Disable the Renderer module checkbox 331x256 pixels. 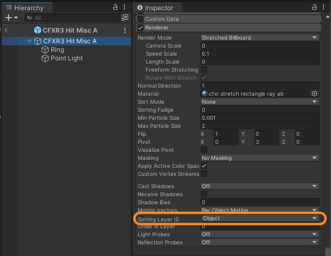click(x=140, y=28)
